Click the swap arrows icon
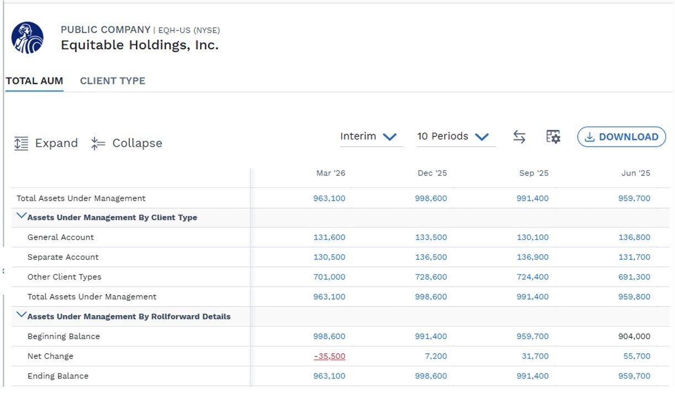This screenshot has height=393, width=675. tap(519, 137)
